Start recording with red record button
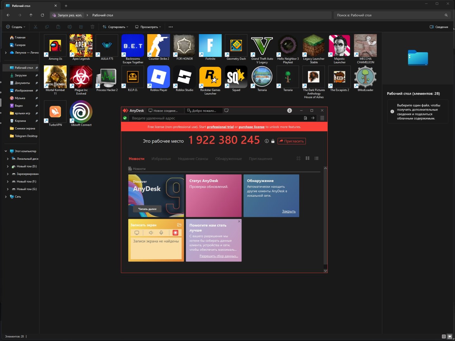Image resolution: width=455 pixels, height=341 pixels. tap(175, 233)
